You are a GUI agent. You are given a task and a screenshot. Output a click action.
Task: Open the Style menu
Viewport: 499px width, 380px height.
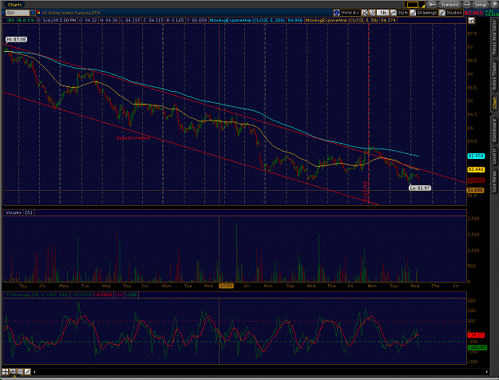tap(399, 13)
